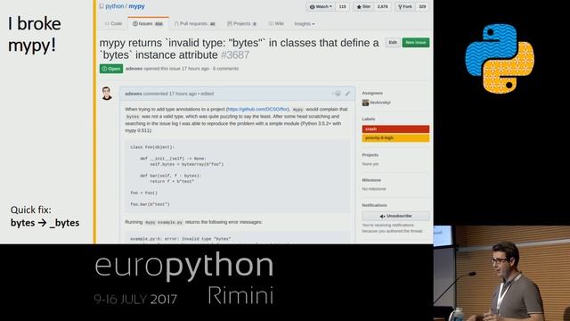The height and width of the screenshot is (321, 570).
Task: Click the Notifications sidebar heading
Action: tap(374, 205)
